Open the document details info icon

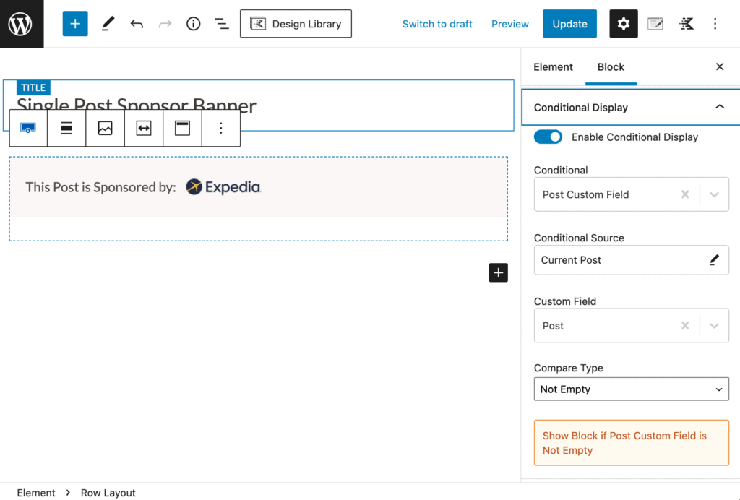pyautogui.click(x=193, y=24)
